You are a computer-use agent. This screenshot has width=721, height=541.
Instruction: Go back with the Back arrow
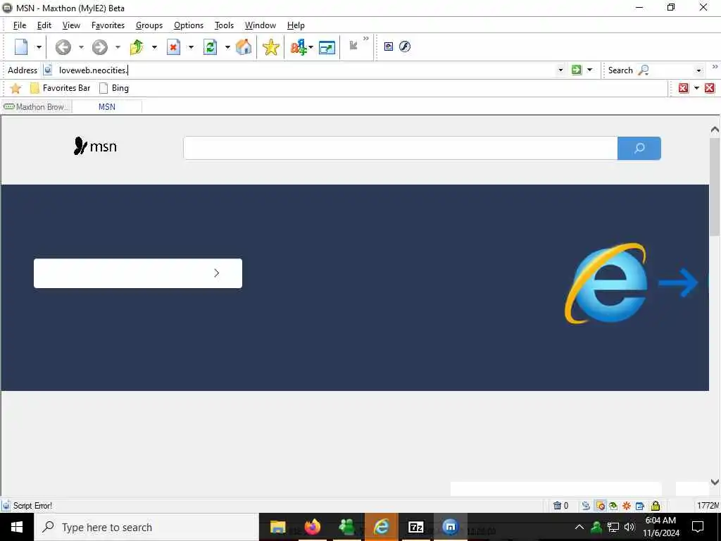63,47
